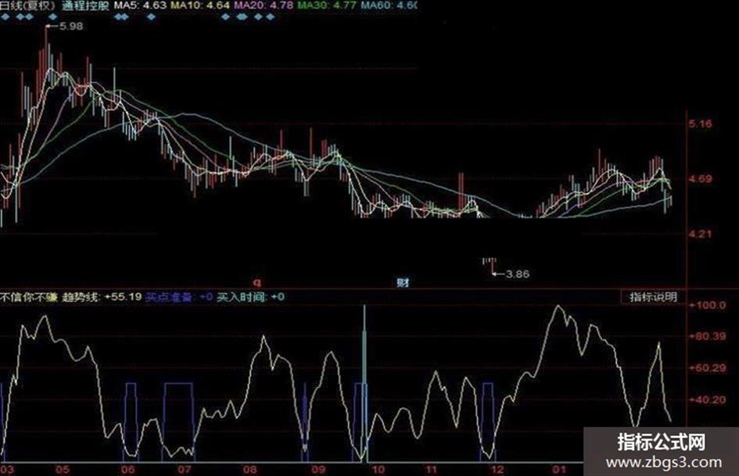Image resolution: width=739 pixels, height=476 pixels.
Task: Click the 趋势线: +55.19 value label
Action: (102, 297)
